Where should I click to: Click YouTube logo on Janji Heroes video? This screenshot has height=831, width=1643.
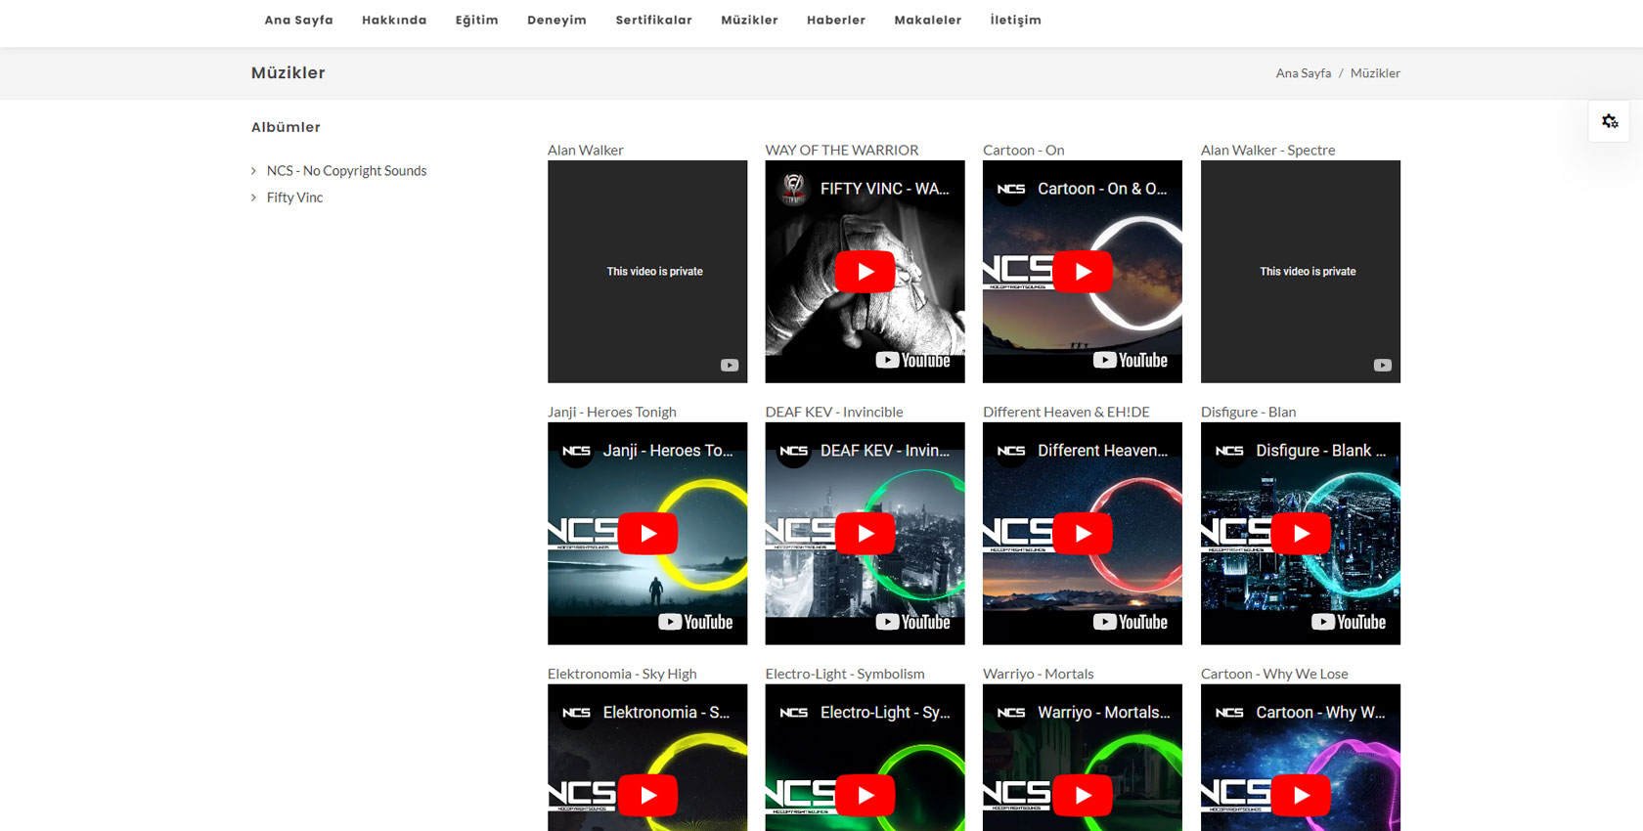[x=695, y=622]
